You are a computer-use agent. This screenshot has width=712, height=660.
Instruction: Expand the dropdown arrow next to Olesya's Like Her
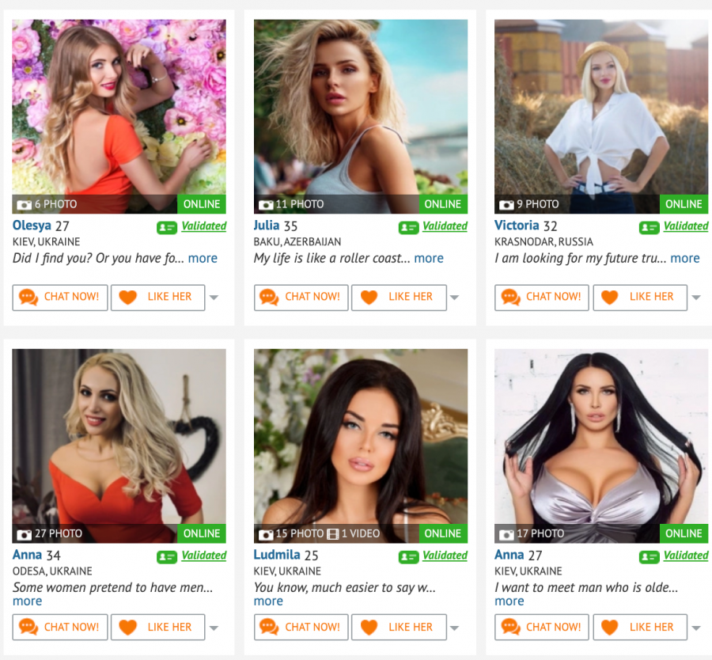click(x=214, y=298)
